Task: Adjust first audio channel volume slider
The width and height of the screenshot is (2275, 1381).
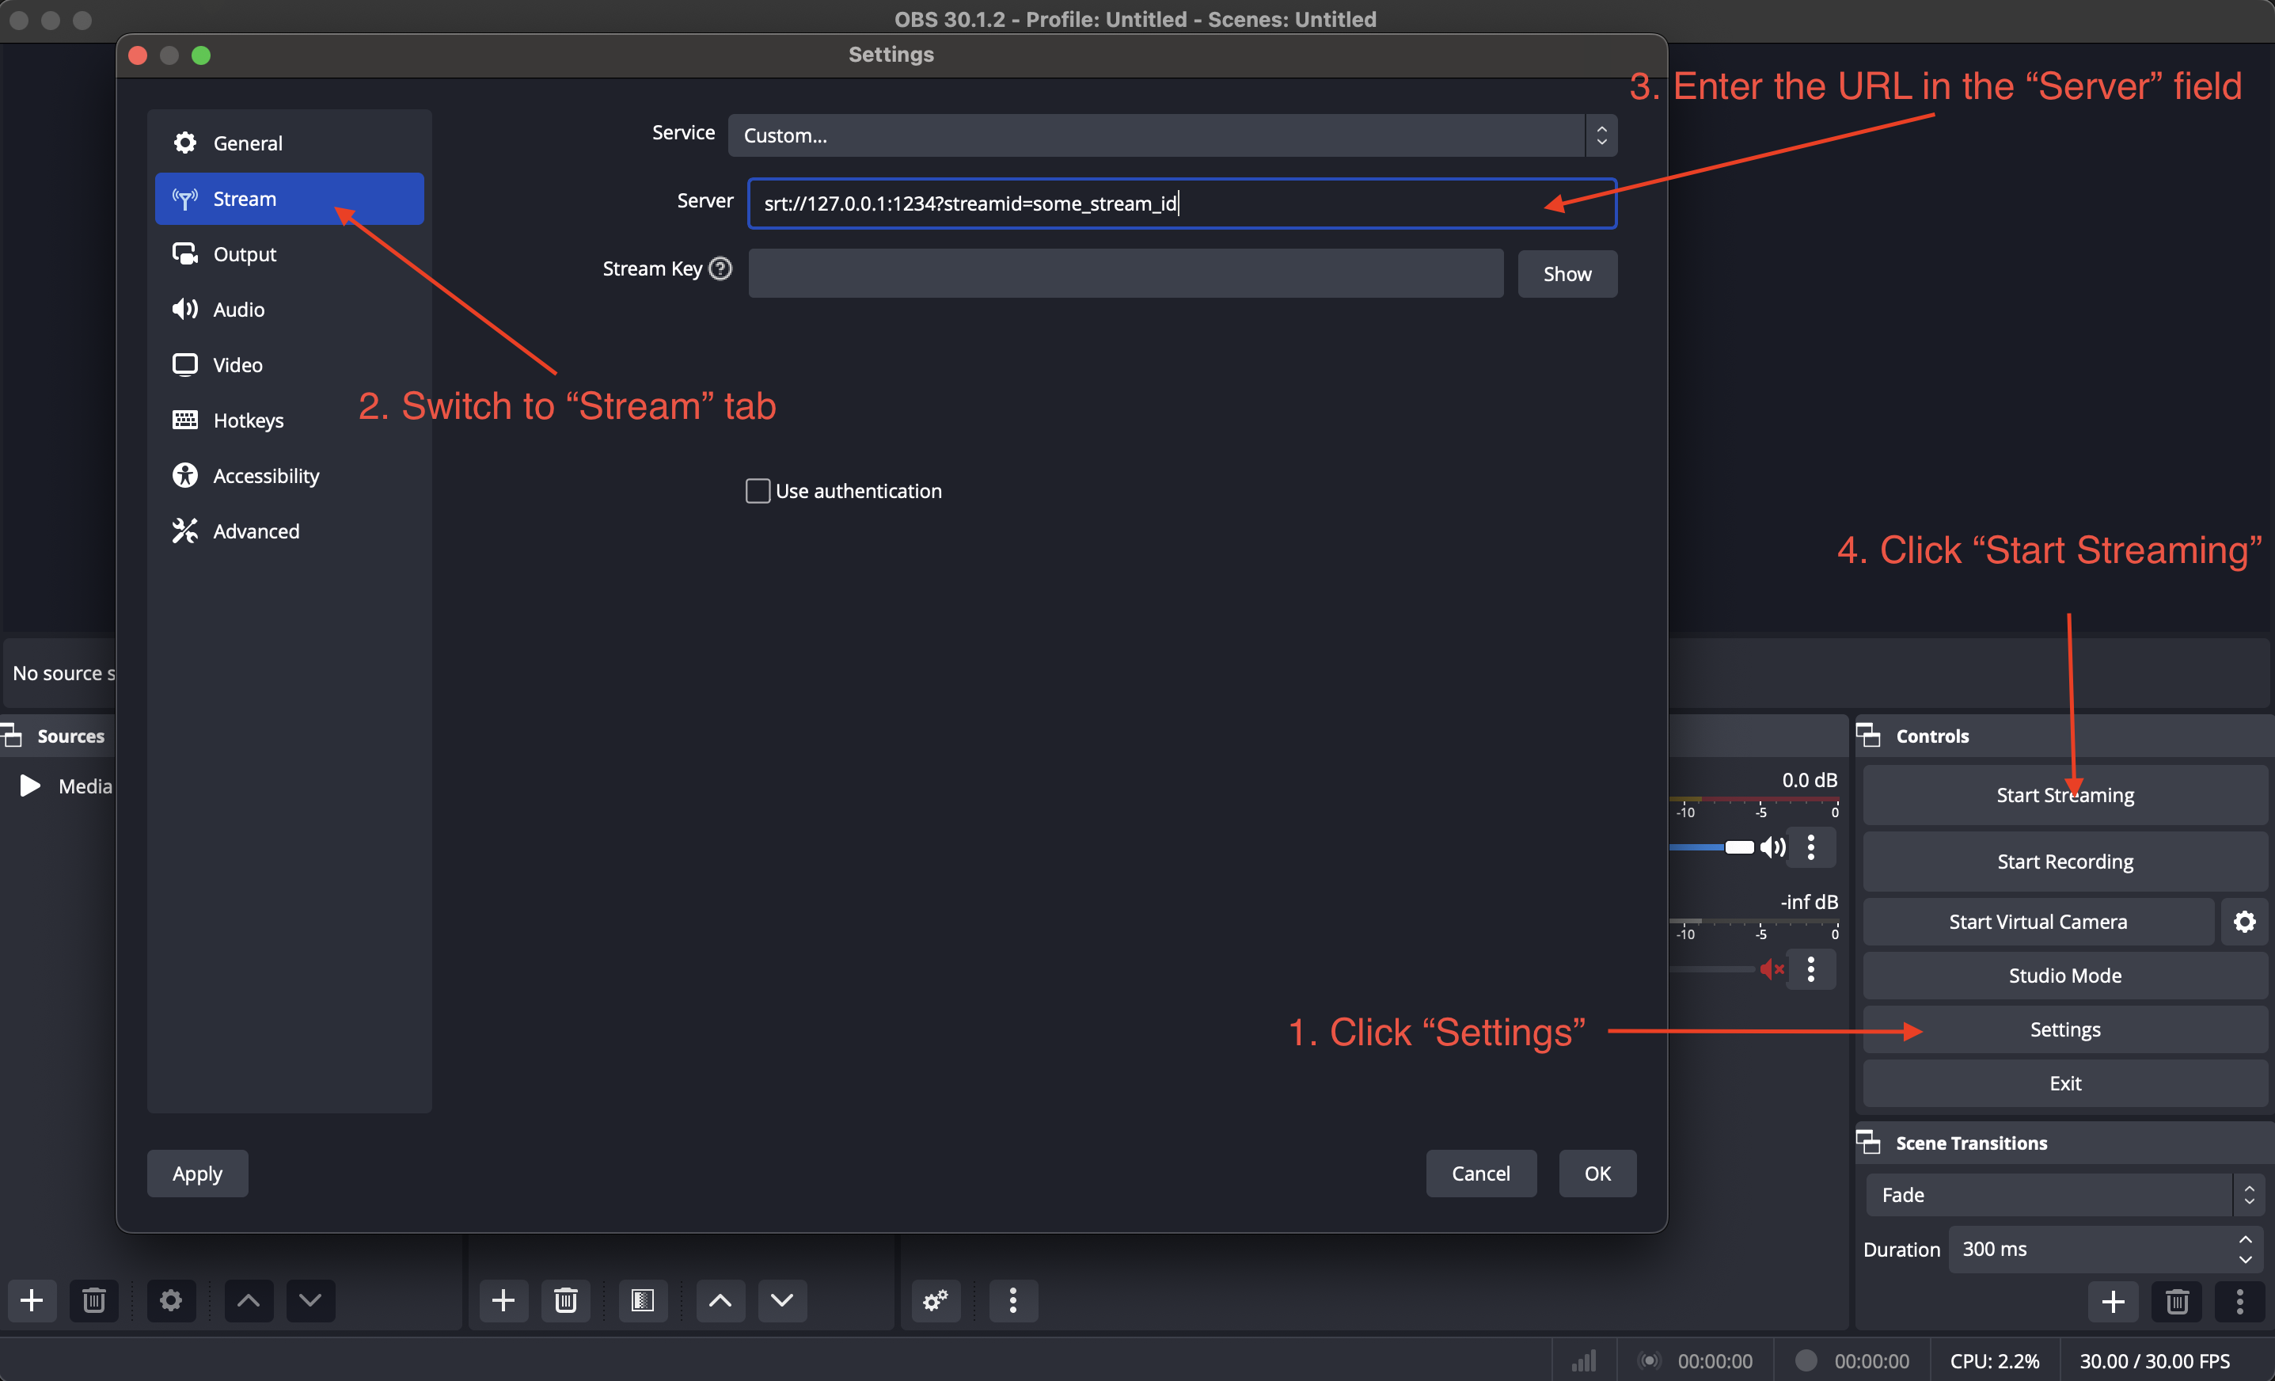Action: coord(1738,847)
